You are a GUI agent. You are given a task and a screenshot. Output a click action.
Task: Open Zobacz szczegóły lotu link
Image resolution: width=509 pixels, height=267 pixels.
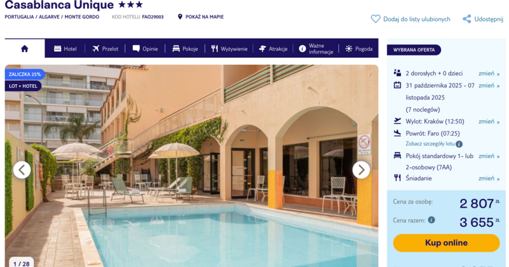(430, 144)
